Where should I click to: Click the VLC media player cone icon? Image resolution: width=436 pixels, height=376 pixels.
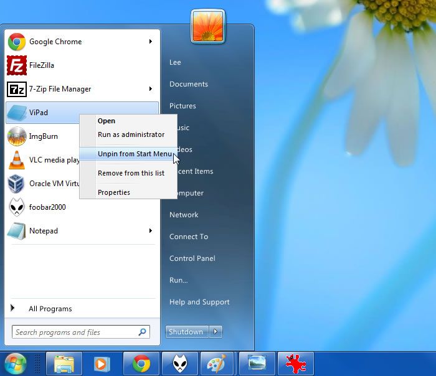click(17, 160)
